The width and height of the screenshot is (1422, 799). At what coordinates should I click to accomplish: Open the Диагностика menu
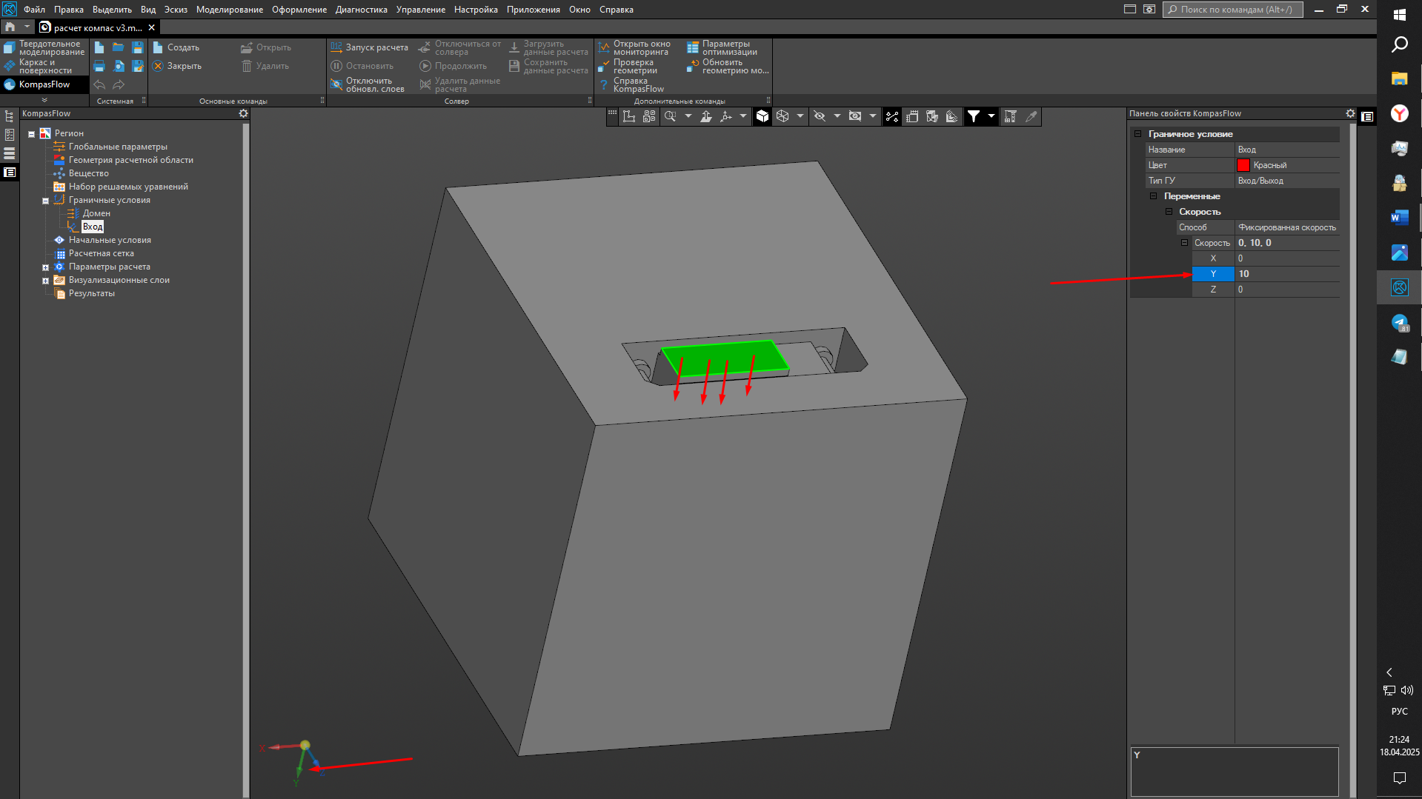point(361,10)
